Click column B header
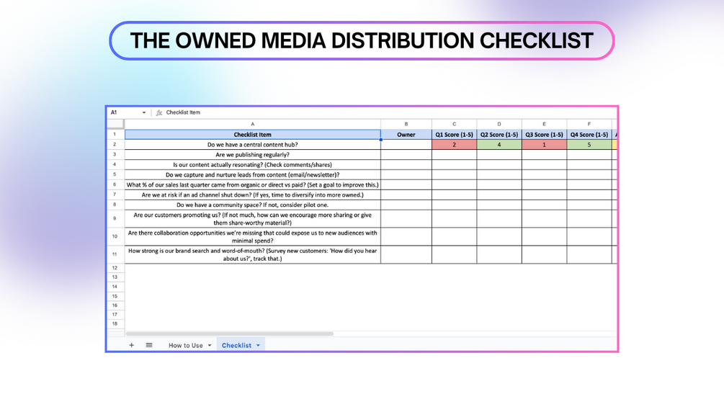Image resolution: width=724 pixels, height=407 pixels. click(x=406, y=124)
